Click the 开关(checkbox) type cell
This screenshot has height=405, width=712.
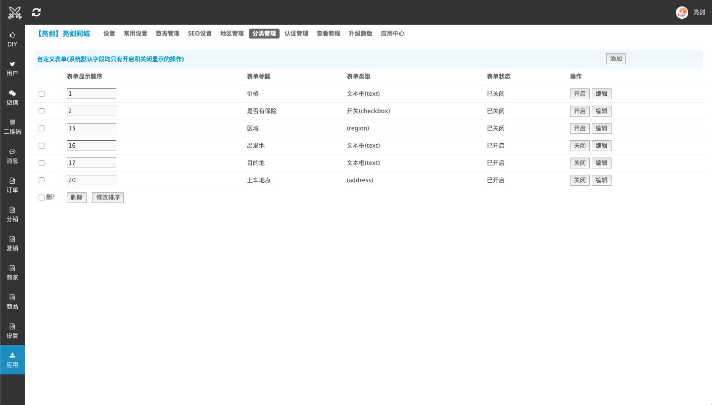[369, 111]
